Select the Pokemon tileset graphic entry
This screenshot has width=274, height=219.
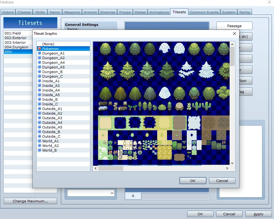pos(63,49)
